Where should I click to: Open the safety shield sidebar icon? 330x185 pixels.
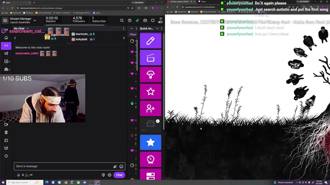click(6, 156)
